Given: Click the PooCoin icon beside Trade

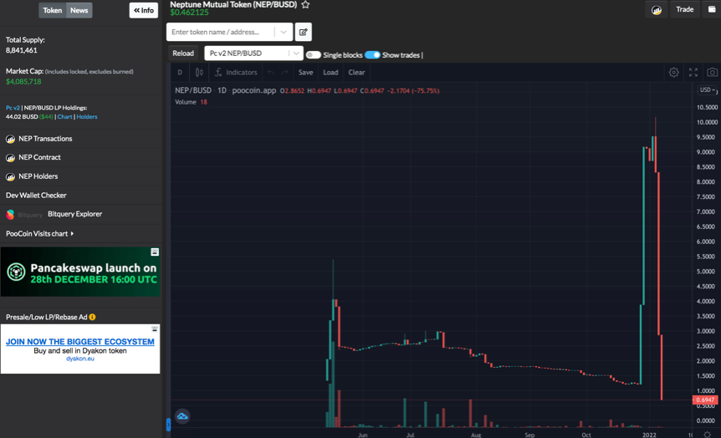Looking at the screenshot, I should (656, 10).
